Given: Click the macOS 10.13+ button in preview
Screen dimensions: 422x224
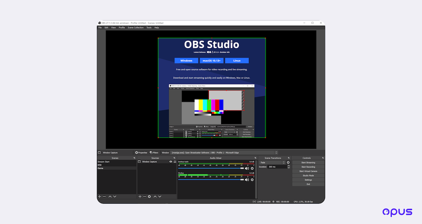Looking at the screenshot, I should point(211,61).
